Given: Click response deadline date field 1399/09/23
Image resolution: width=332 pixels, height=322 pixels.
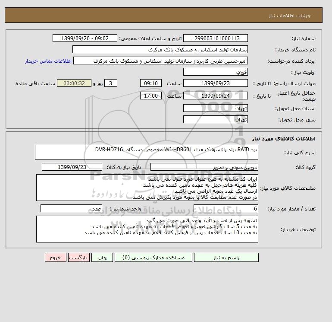Looking at the screenshot, I should pyautogui.click(x=215, y=83).
